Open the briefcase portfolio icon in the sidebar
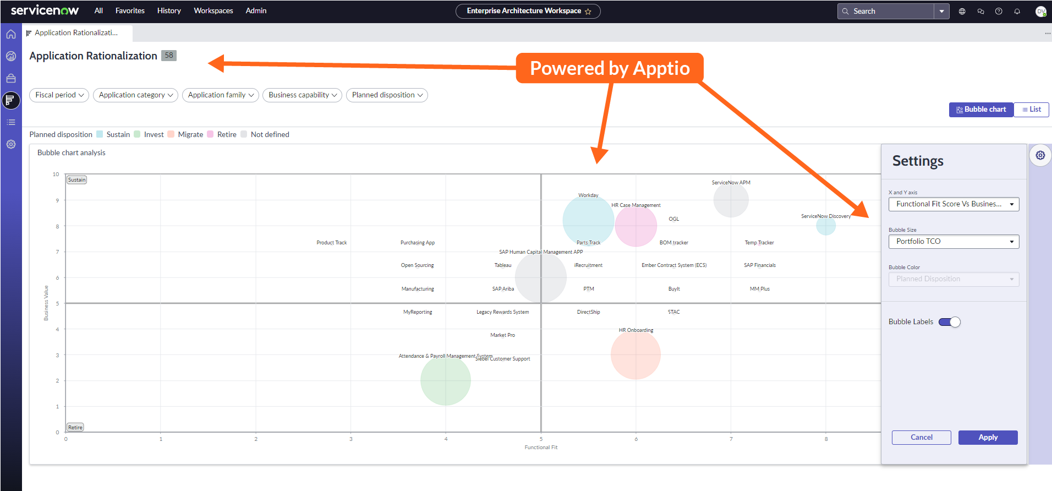1052x491 pixels. pyautogui.click(x=11, y=78)
